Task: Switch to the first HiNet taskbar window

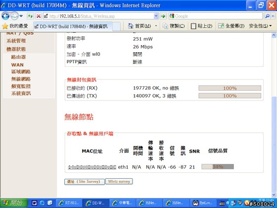Action: coord(149,203)
